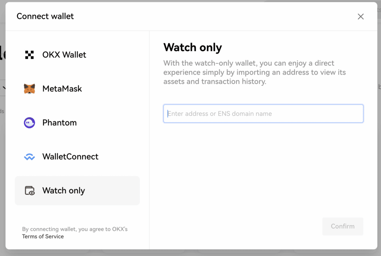Click the Connect wallet dialog title
Viewport: 381px width, 256px height.
point(45,16)
